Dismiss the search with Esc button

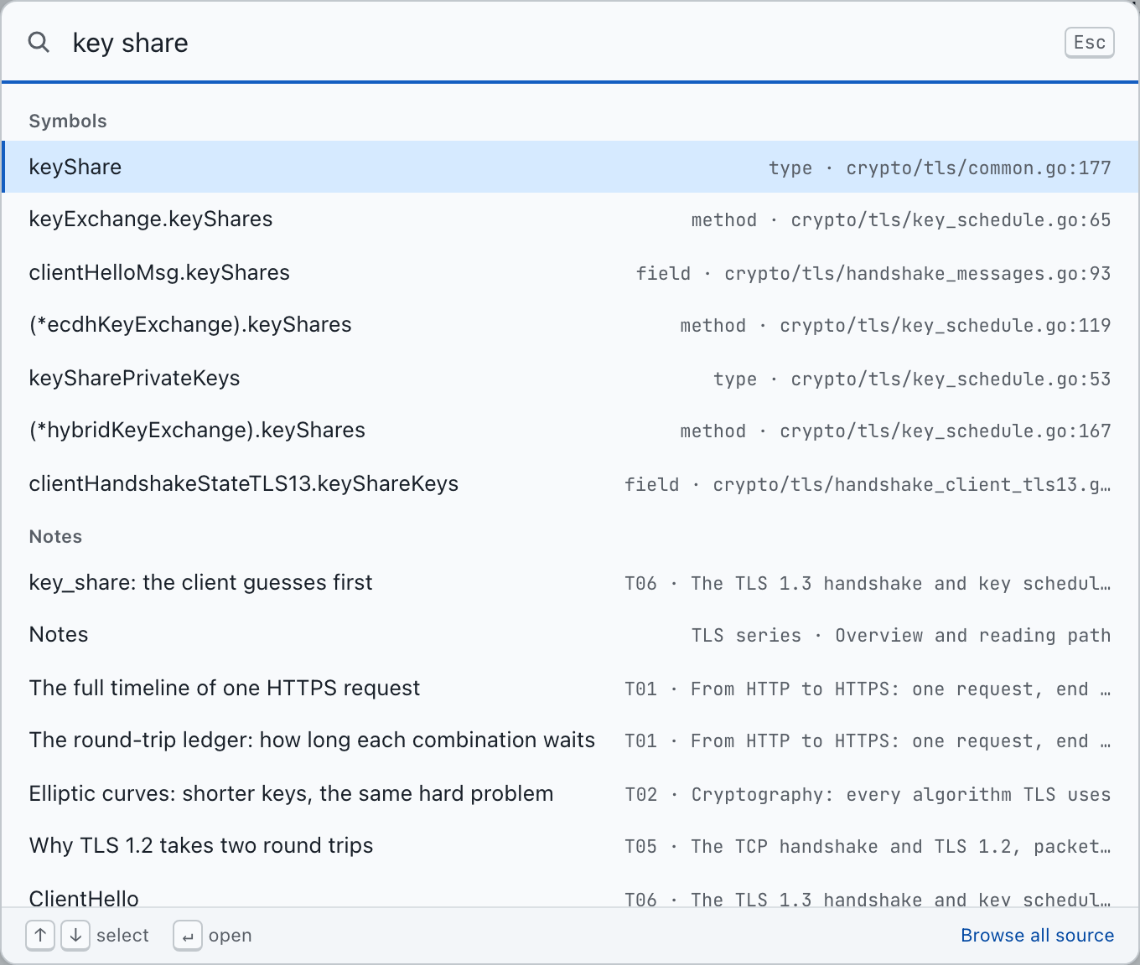pyautogui.click(x=1089, y=43)
